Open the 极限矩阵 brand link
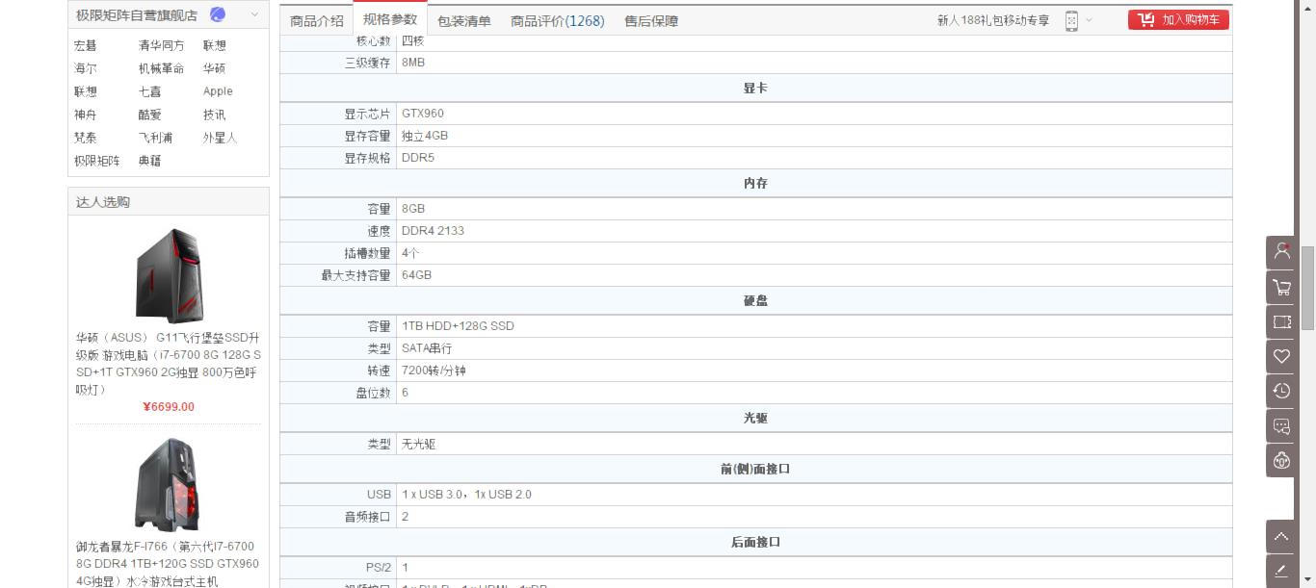The image size is (1316, 588). 97,161
